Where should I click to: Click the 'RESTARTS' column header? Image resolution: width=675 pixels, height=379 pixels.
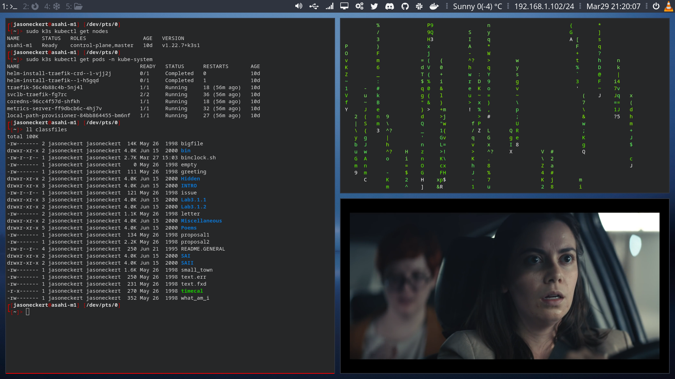pyautogui.click(x=216, y=66)
